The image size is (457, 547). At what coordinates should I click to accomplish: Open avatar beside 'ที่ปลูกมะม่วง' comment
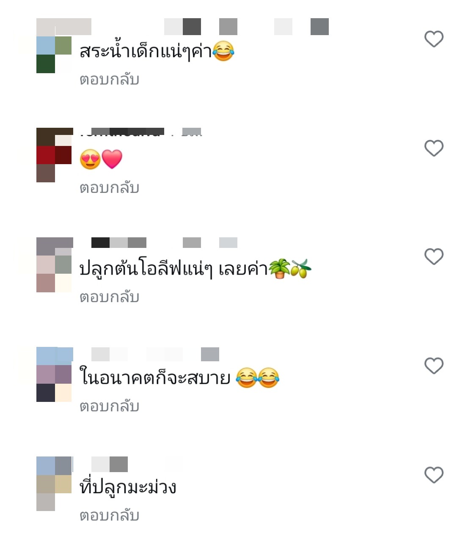pyautogui.click(x=54, y=484)
